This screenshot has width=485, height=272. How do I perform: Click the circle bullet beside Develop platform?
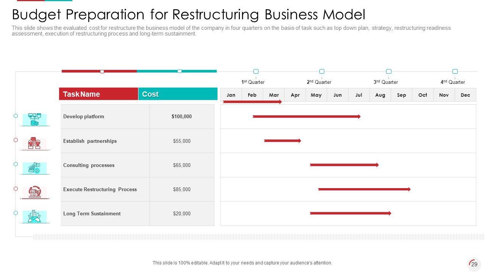(16, 116)
